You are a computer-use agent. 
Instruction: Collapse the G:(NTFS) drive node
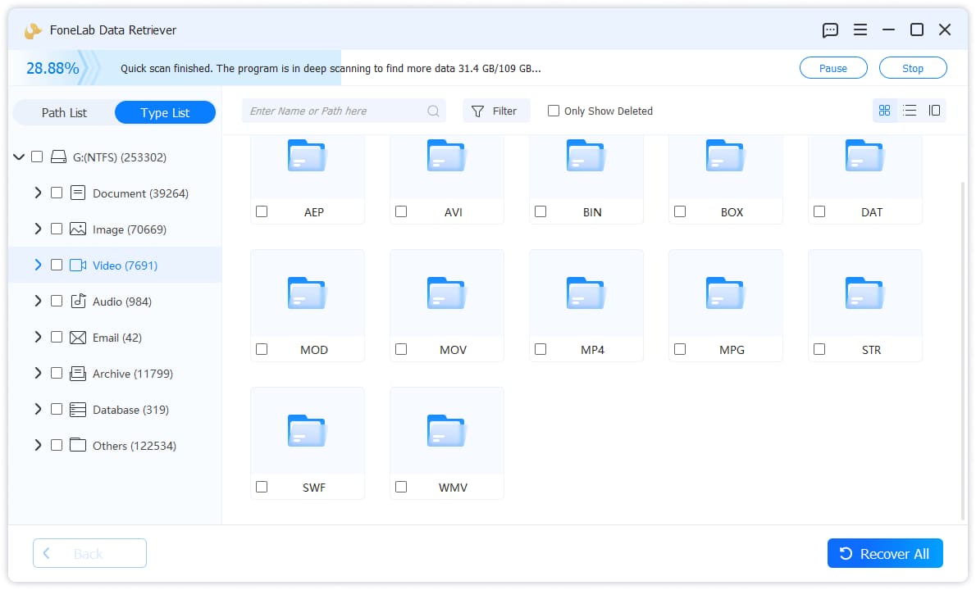19,157
